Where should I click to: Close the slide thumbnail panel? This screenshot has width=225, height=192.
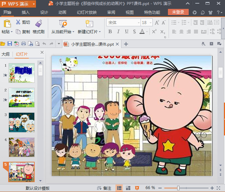42,52
